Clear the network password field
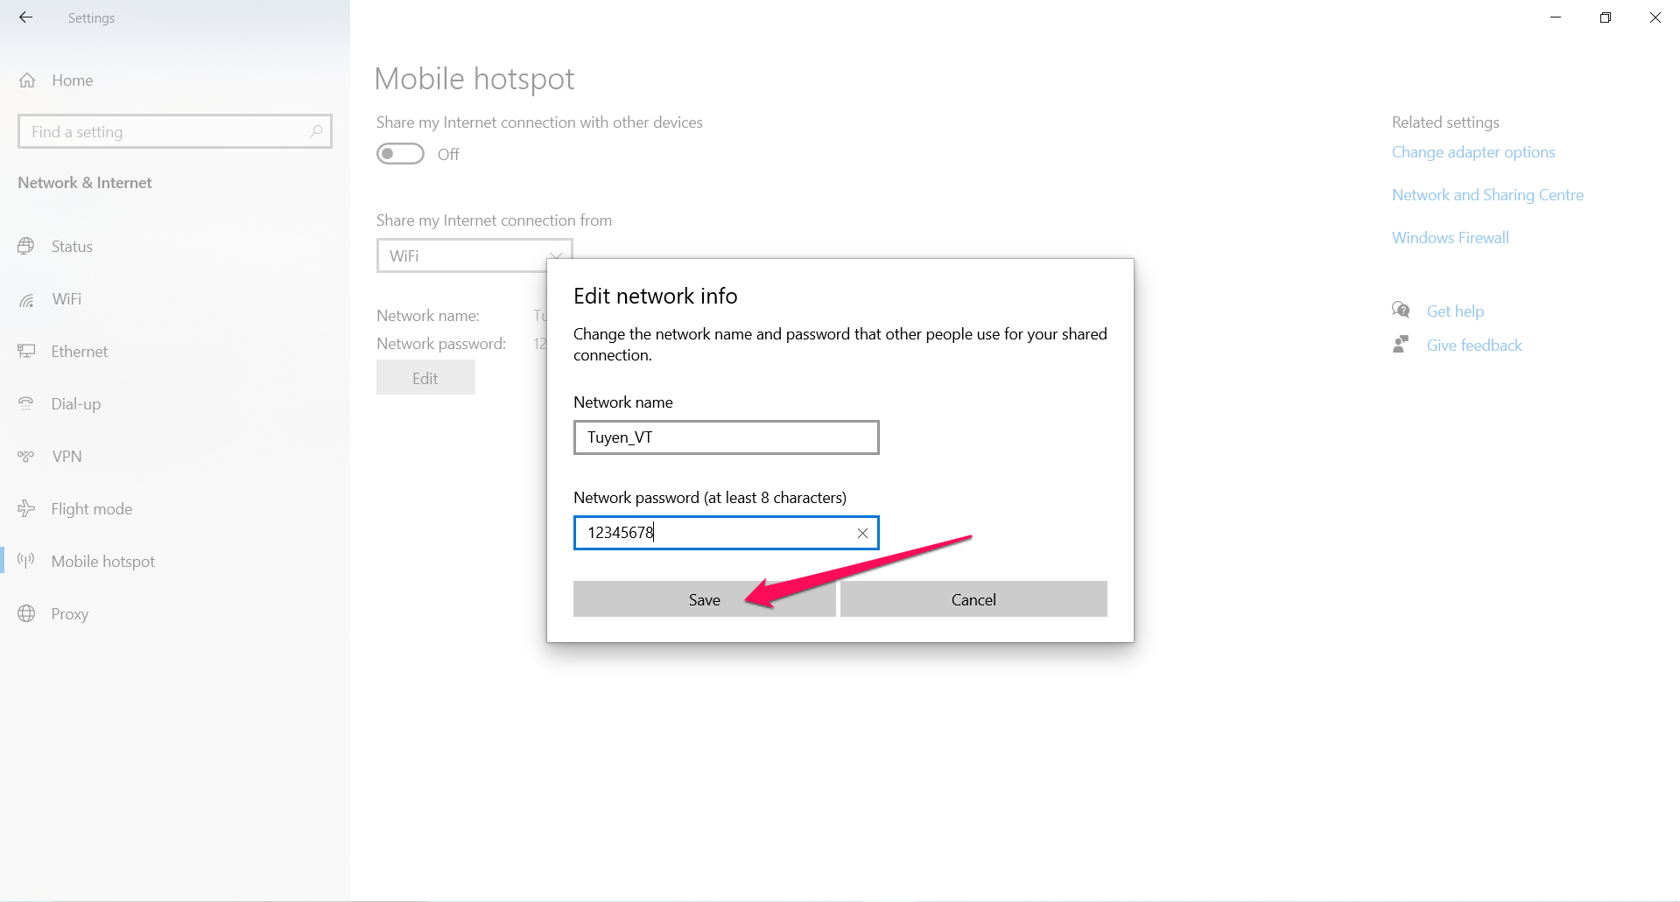Viewport: 1680px width, 902px height. [x=862, y=532]
